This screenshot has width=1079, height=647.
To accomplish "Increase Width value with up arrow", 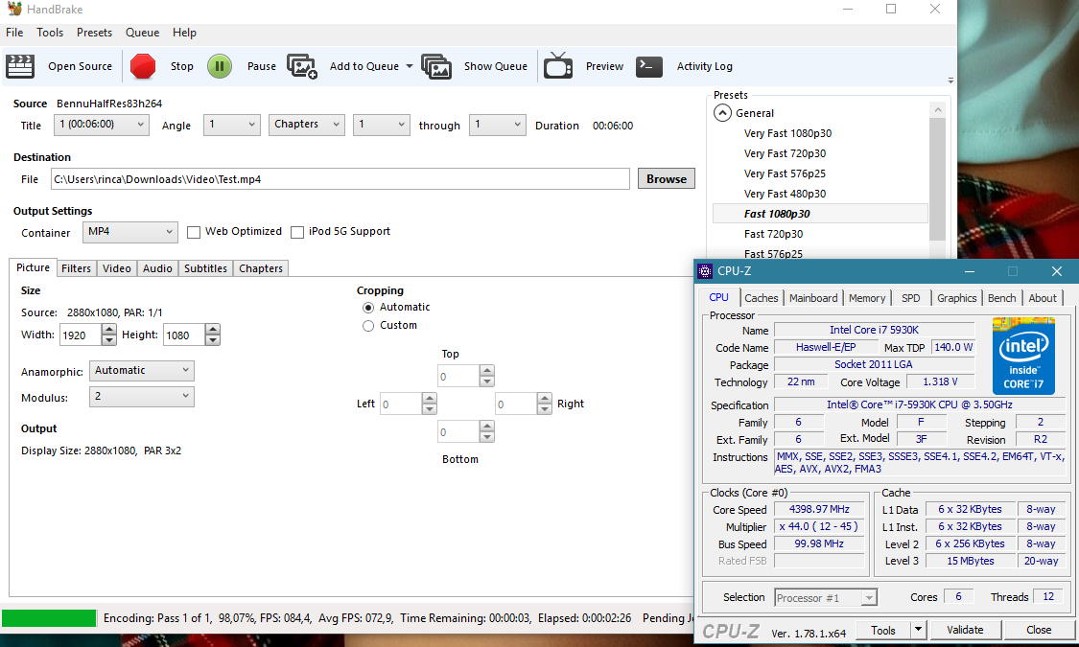I will pos(108,330).
